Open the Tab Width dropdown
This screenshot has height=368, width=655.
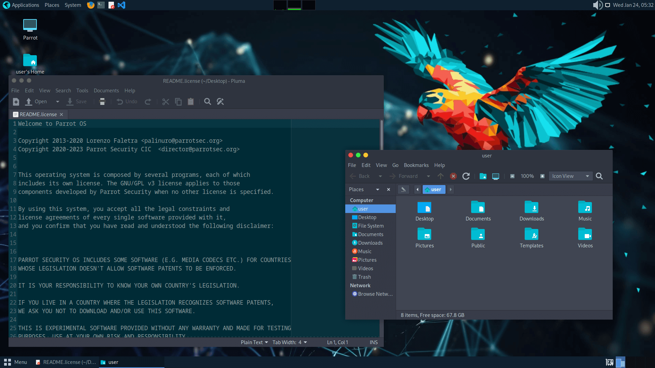(290, 342)
